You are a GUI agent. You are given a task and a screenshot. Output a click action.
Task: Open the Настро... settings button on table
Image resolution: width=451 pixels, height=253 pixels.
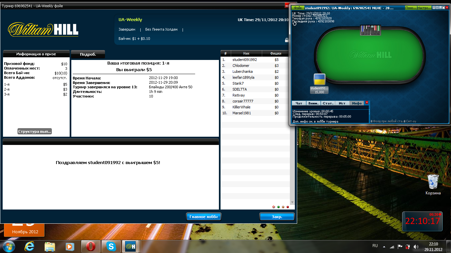424,7
